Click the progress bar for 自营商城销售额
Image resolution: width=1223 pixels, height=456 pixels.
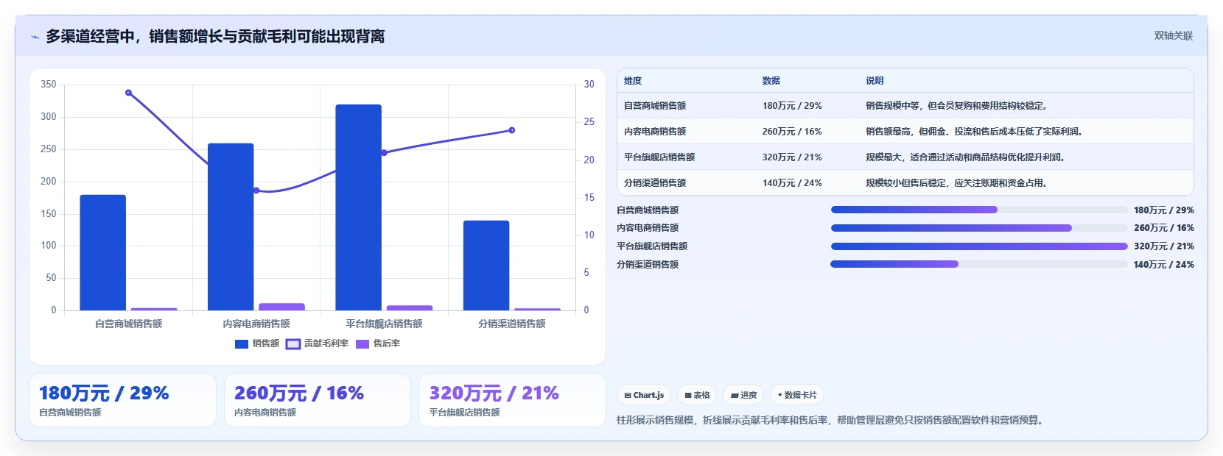pyautogui.click(x=979, y=210)
